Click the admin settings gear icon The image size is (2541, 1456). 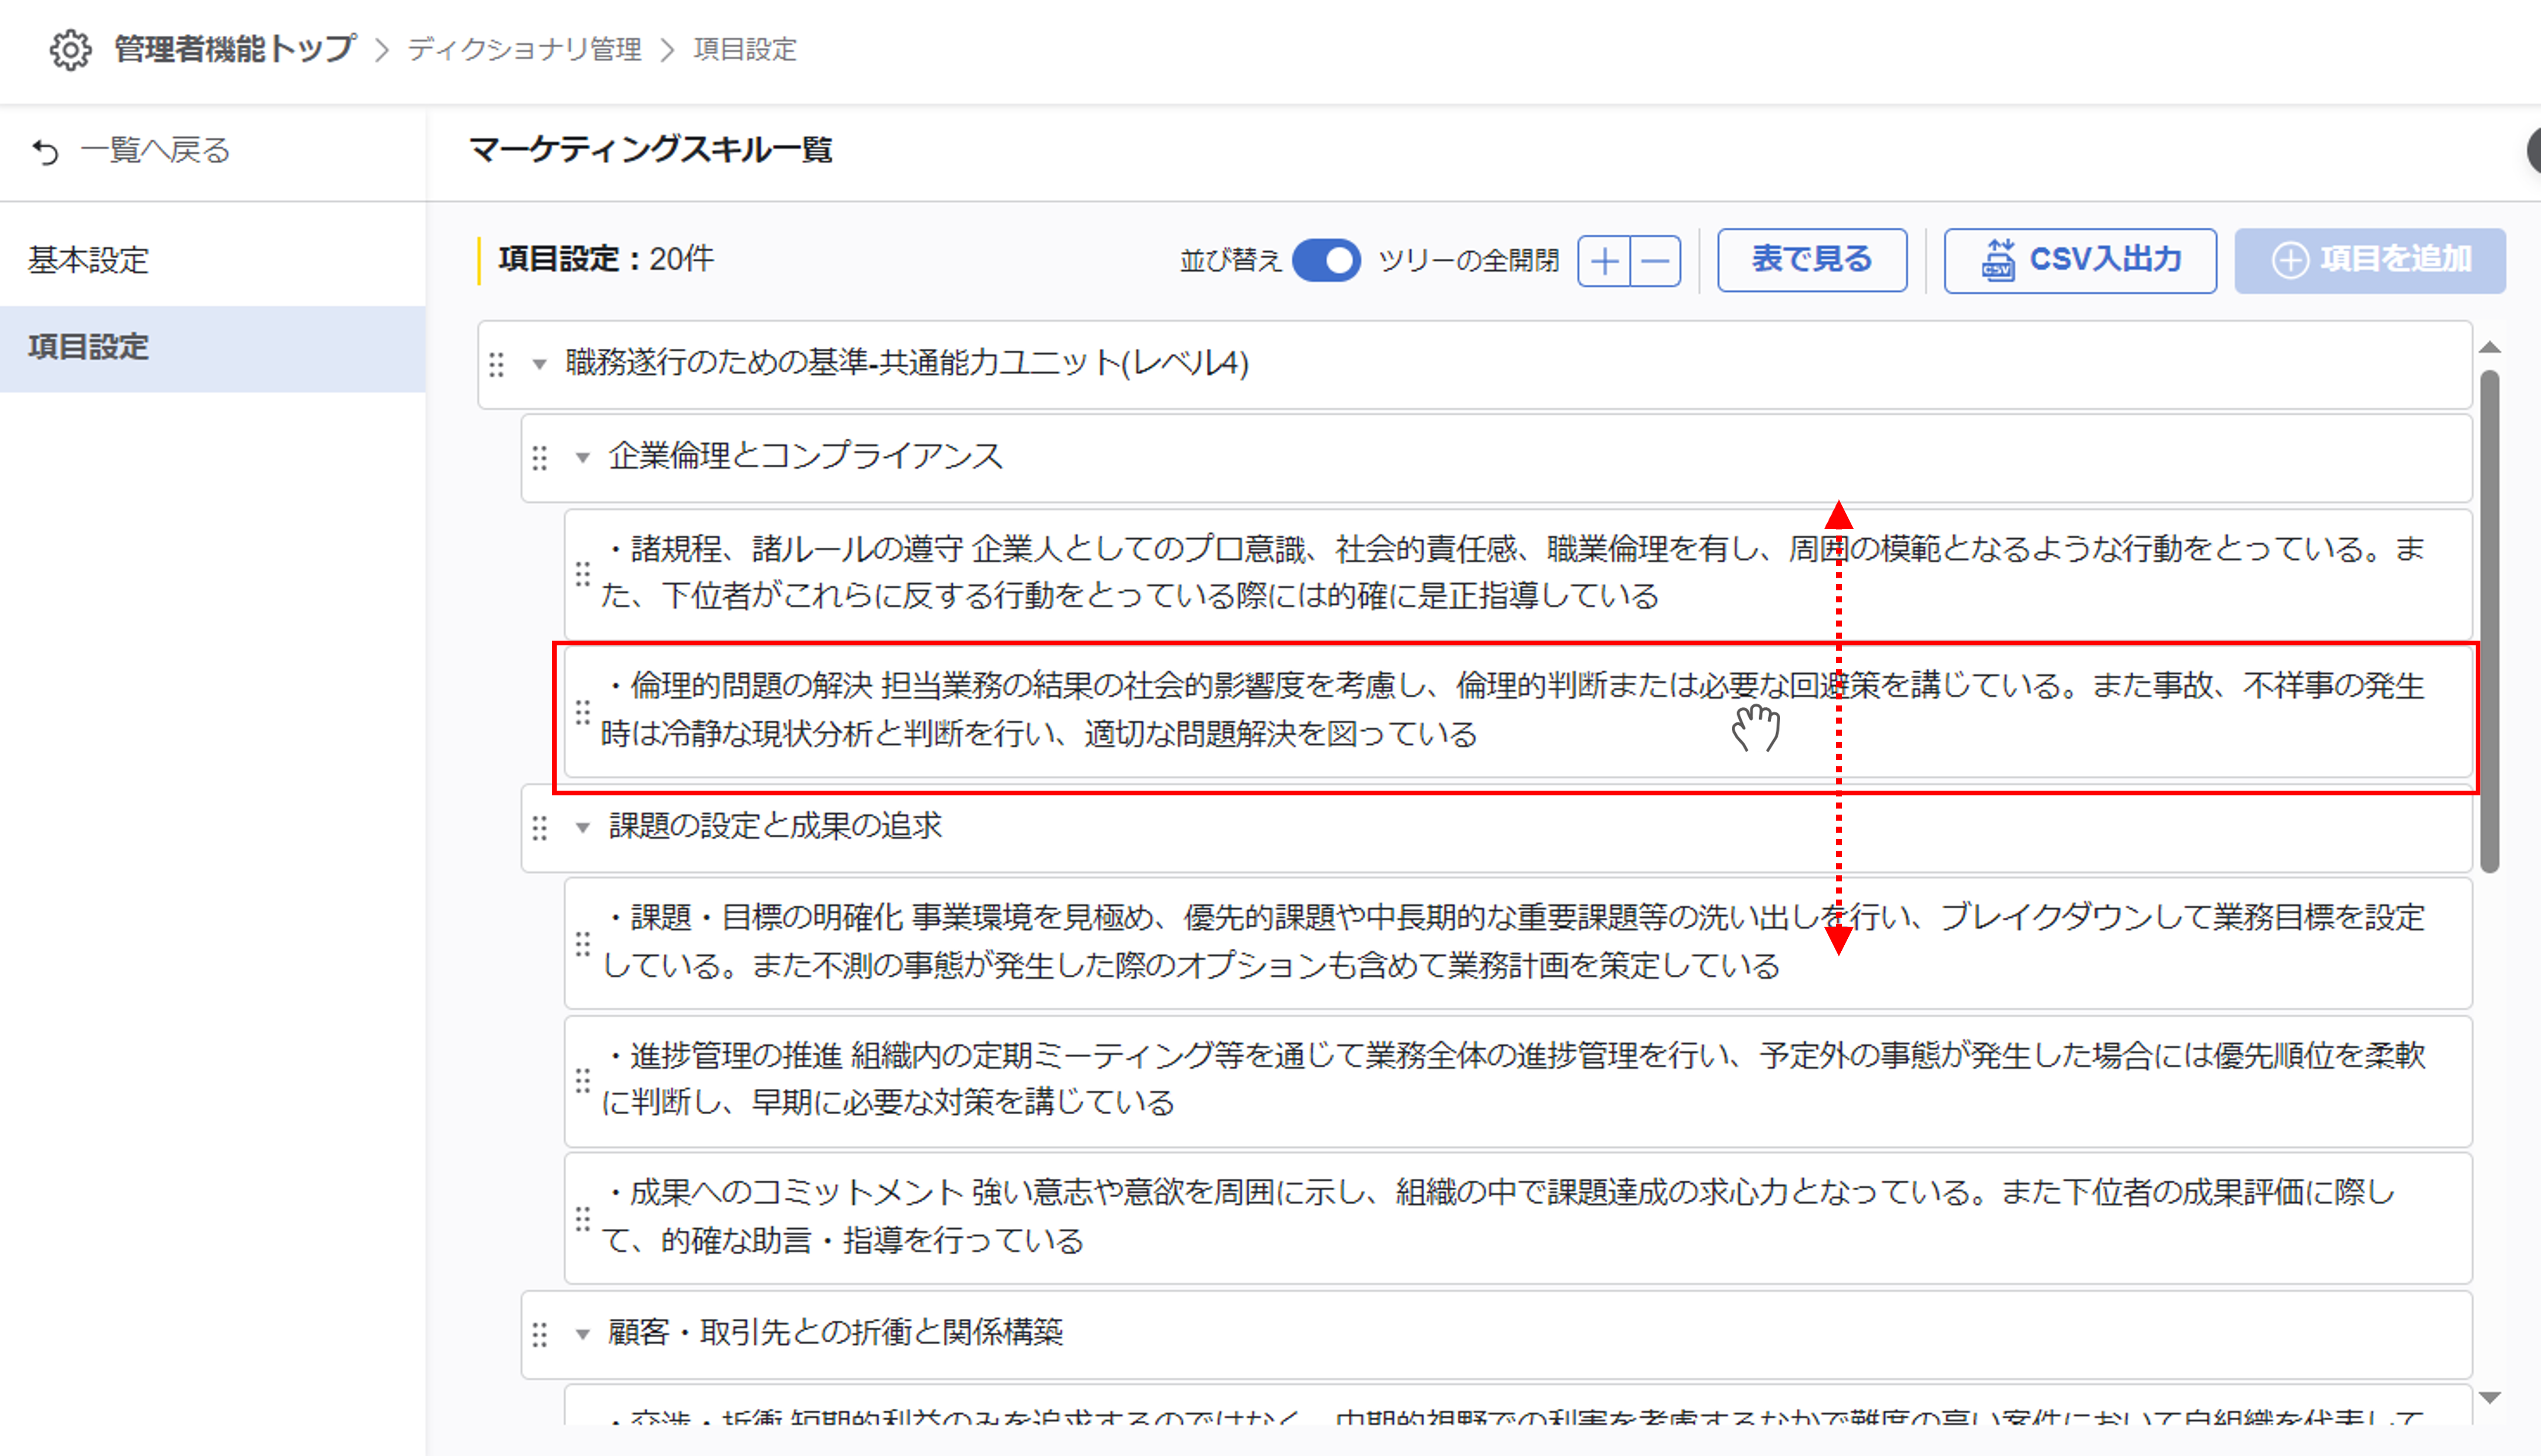pyautogui.click(x=70, y=50)
